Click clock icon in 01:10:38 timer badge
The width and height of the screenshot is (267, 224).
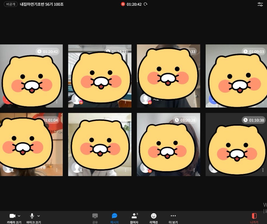[245, 120]
